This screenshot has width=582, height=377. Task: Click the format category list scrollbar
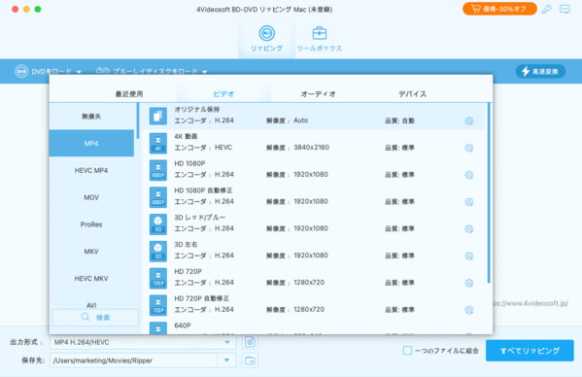(138, 120)
